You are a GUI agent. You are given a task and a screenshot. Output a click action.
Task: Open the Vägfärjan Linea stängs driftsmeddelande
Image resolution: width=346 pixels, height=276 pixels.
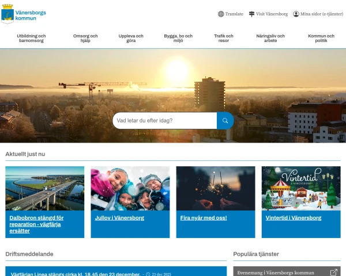[x=76, y=274]
